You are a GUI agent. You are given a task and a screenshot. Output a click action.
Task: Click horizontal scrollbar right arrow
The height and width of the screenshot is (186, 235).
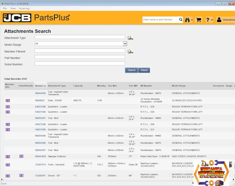tap(234, 179)
